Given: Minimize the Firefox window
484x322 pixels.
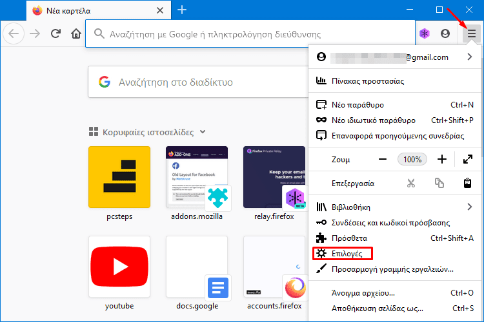Looking at the screenshot, I should click(x=410, y=10).
